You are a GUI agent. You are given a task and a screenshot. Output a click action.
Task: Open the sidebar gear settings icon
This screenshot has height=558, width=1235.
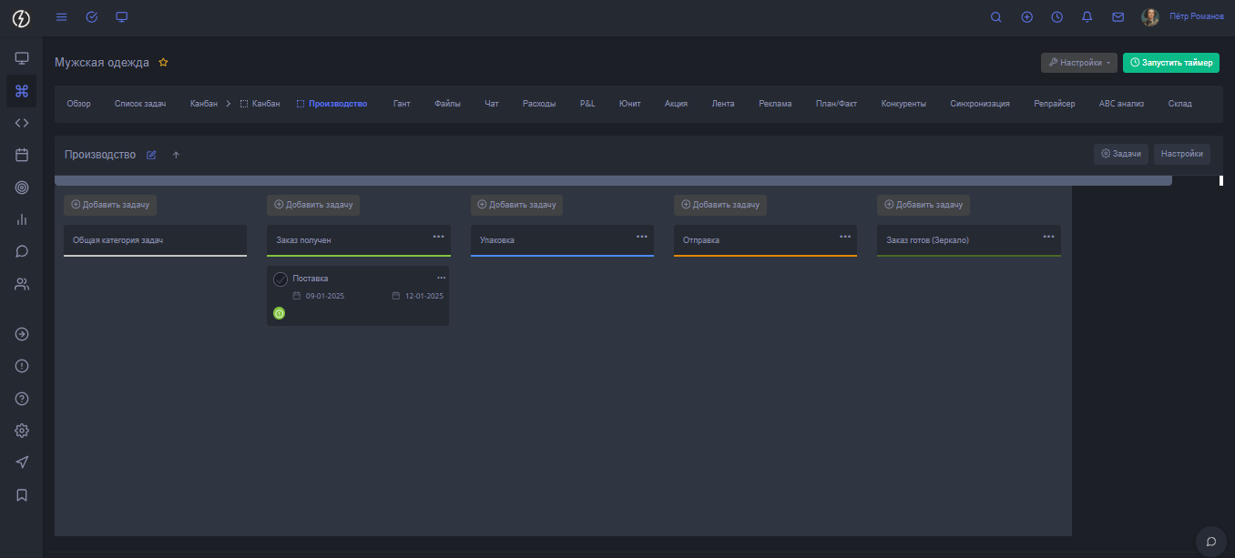pyautogui.click(x=22, y=431)
